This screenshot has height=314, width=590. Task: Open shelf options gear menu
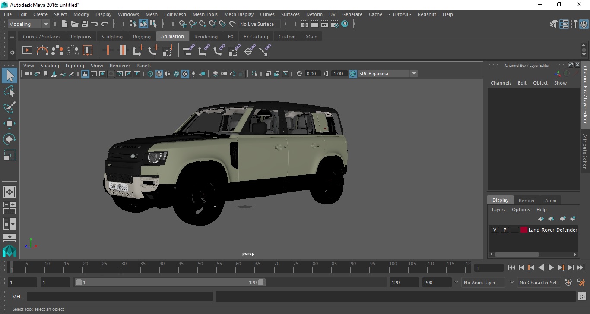tap(12, 53)
